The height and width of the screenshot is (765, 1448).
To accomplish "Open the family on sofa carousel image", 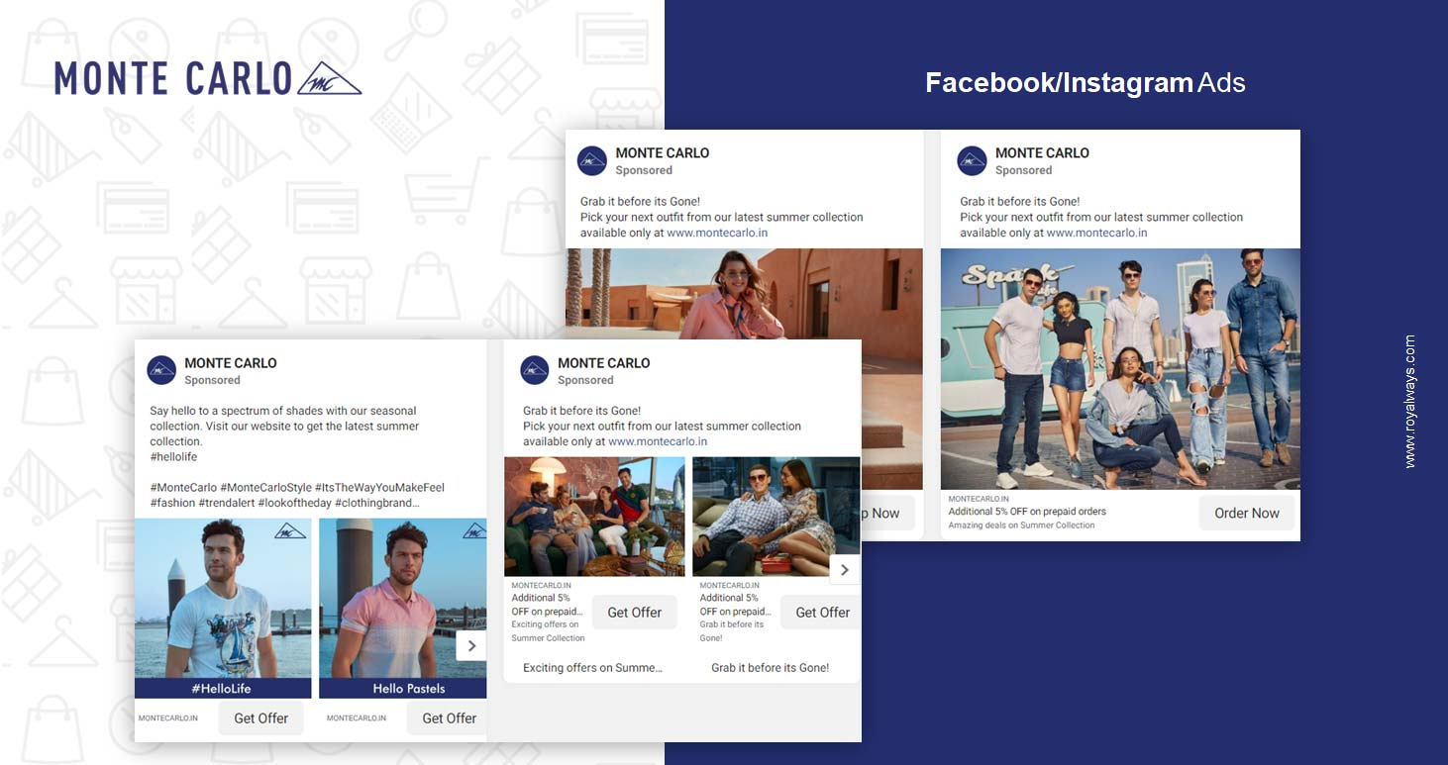I will point(594,516).
